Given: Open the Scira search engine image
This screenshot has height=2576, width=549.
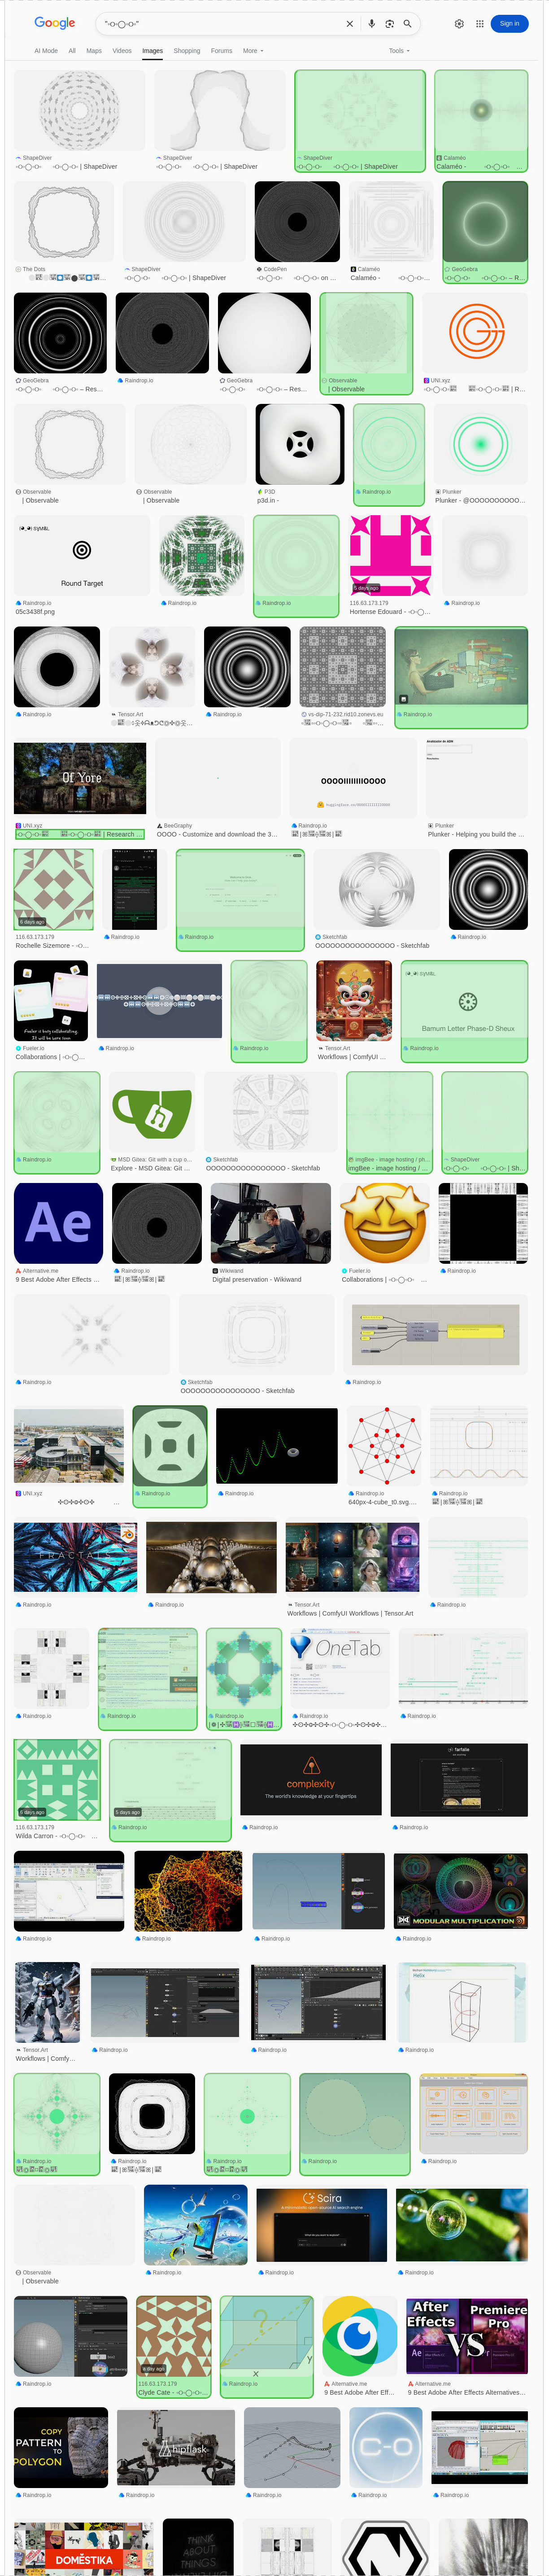Looking at the screenshot, I should click(x=321, y=2225).
